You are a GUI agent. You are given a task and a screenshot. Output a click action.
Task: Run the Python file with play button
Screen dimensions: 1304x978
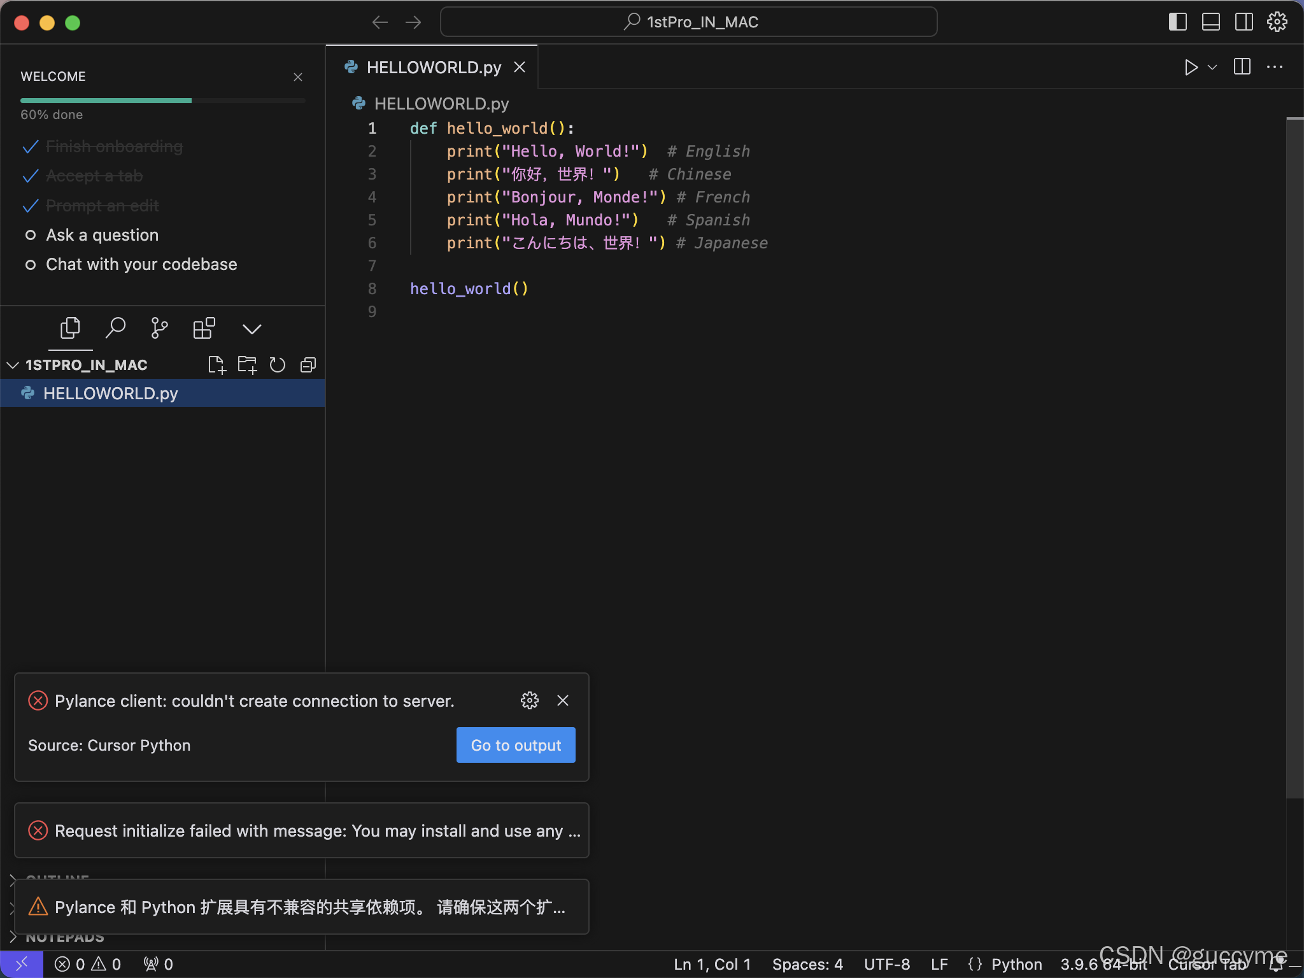click(x=1191, y=67)
